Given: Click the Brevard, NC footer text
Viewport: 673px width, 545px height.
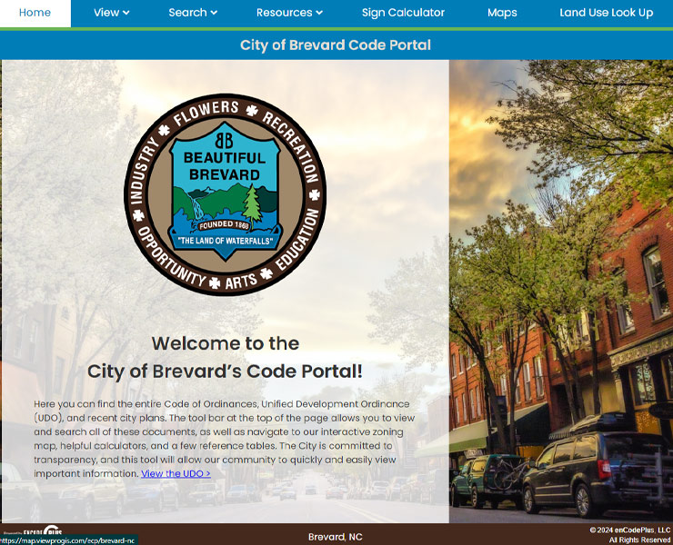Looking at the screenshot, I should click(x=336, y=537).
